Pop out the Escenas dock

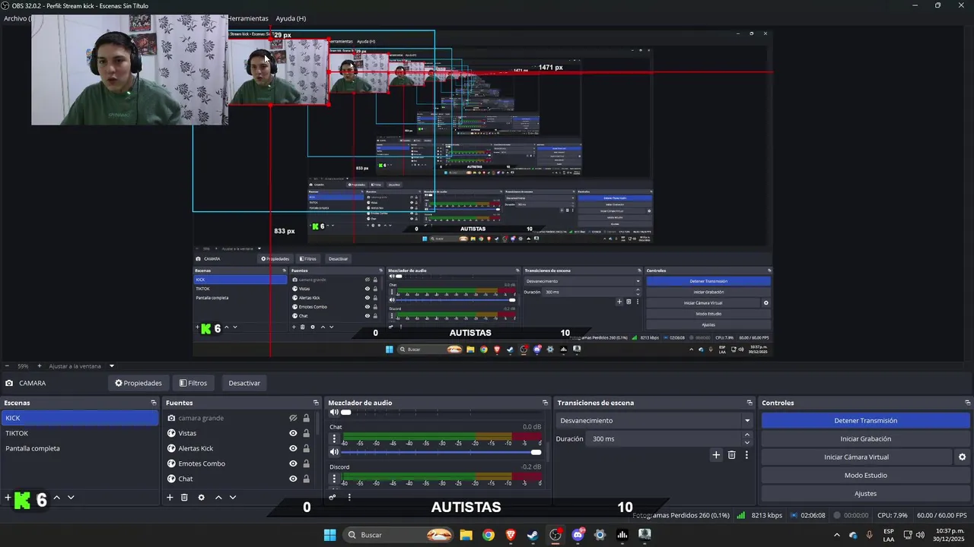coord(154,403)
